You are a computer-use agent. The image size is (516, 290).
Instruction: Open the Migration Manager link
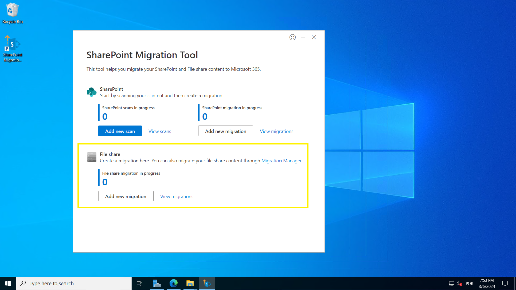[281, 161]
